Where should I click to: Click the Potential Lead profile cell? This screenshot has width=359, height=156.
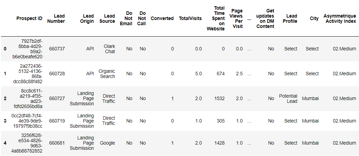coord(288,98)
